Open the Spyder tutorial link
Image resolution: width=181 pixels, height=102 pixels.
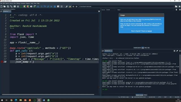[x=150, y=31]
